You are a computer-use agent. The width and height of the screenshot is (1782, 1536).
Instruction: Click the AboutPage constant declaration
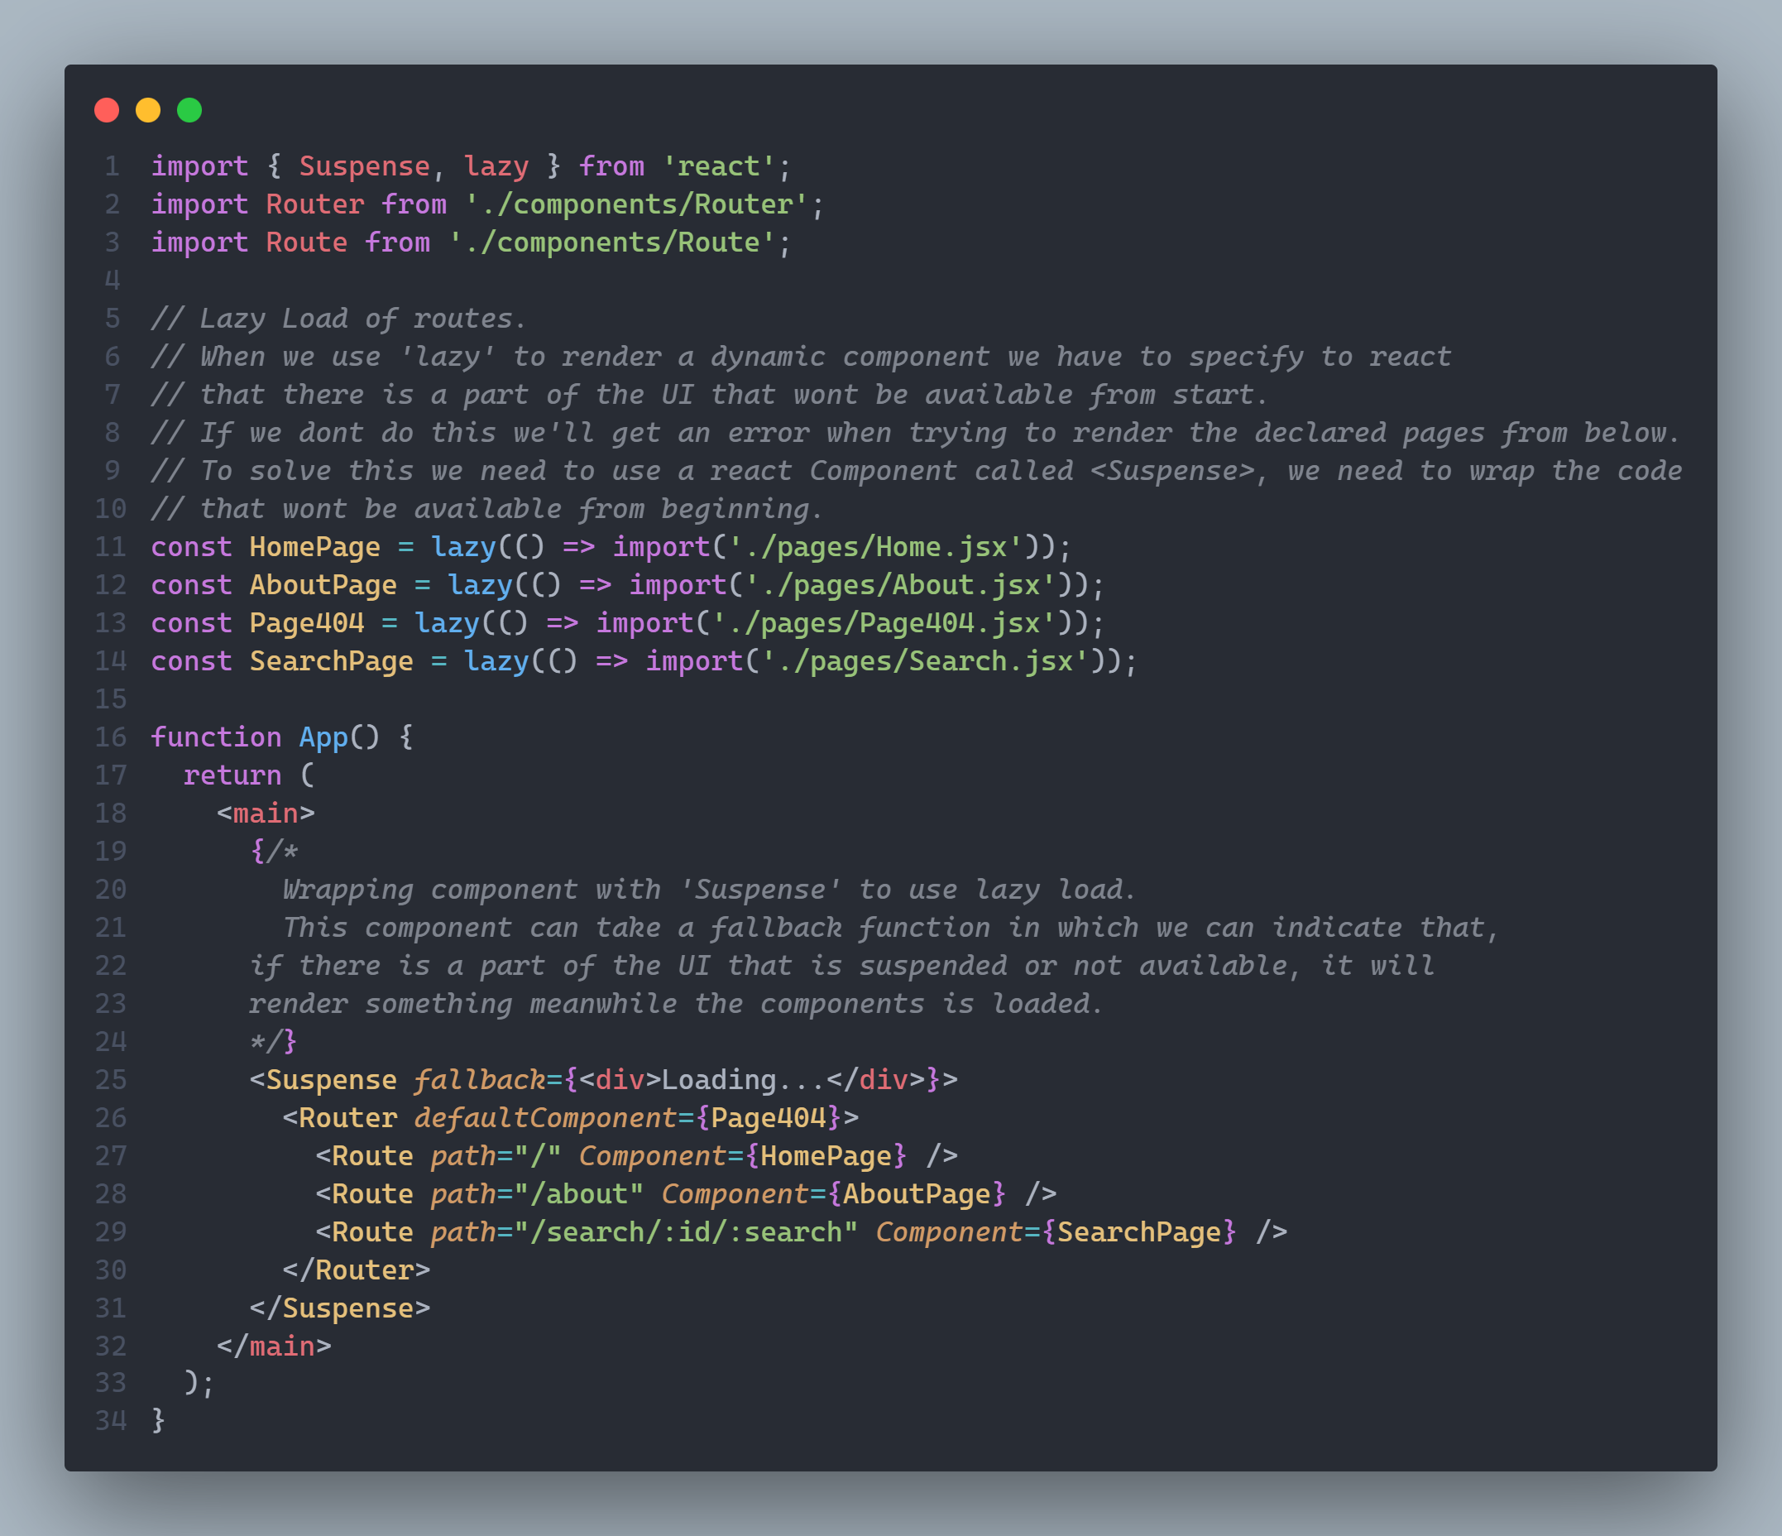[323, 585]
